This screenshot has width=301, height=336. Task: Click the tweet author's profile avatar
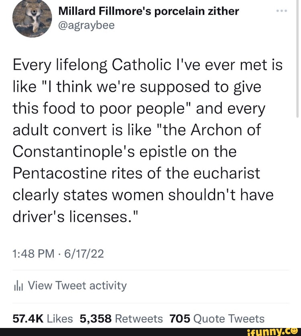[x=32, y=18]
